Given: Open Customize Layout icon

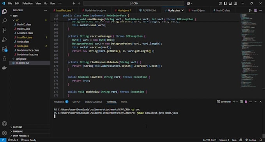Looking at the screenshot, I should tap(220, 3).
